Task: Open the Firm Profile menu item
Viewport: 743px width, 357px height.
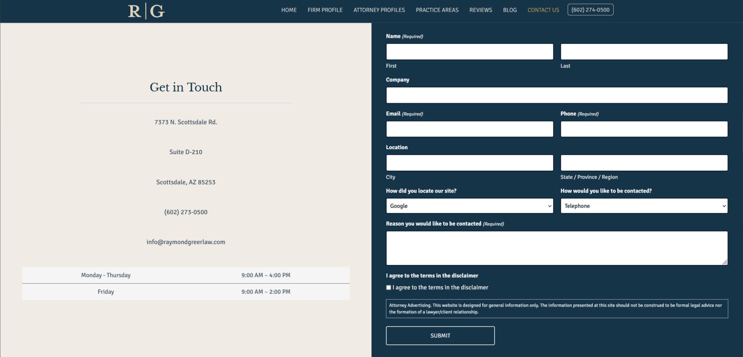Action: [x=325, y=10]
